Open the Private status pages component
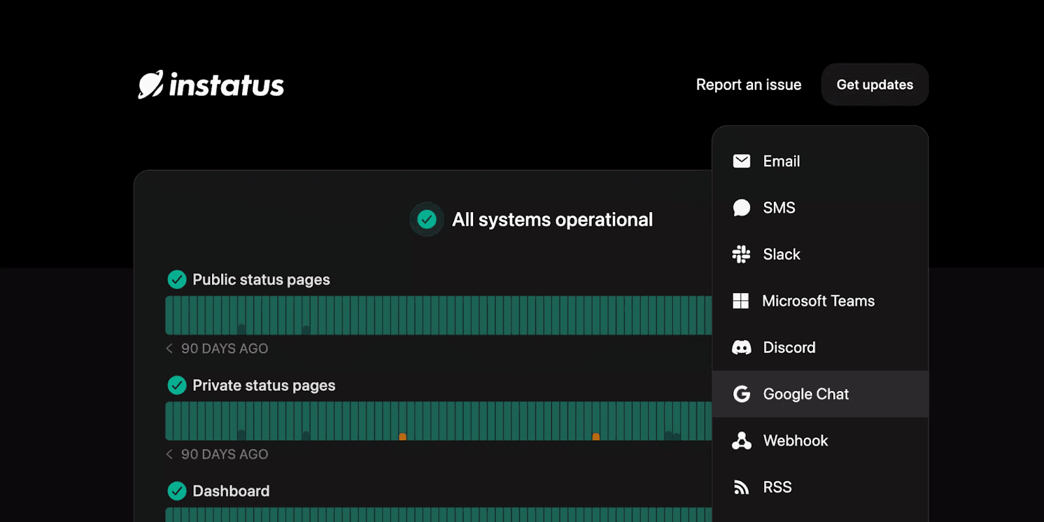Viewport: 1044px width, 522px height. point(264,386)
